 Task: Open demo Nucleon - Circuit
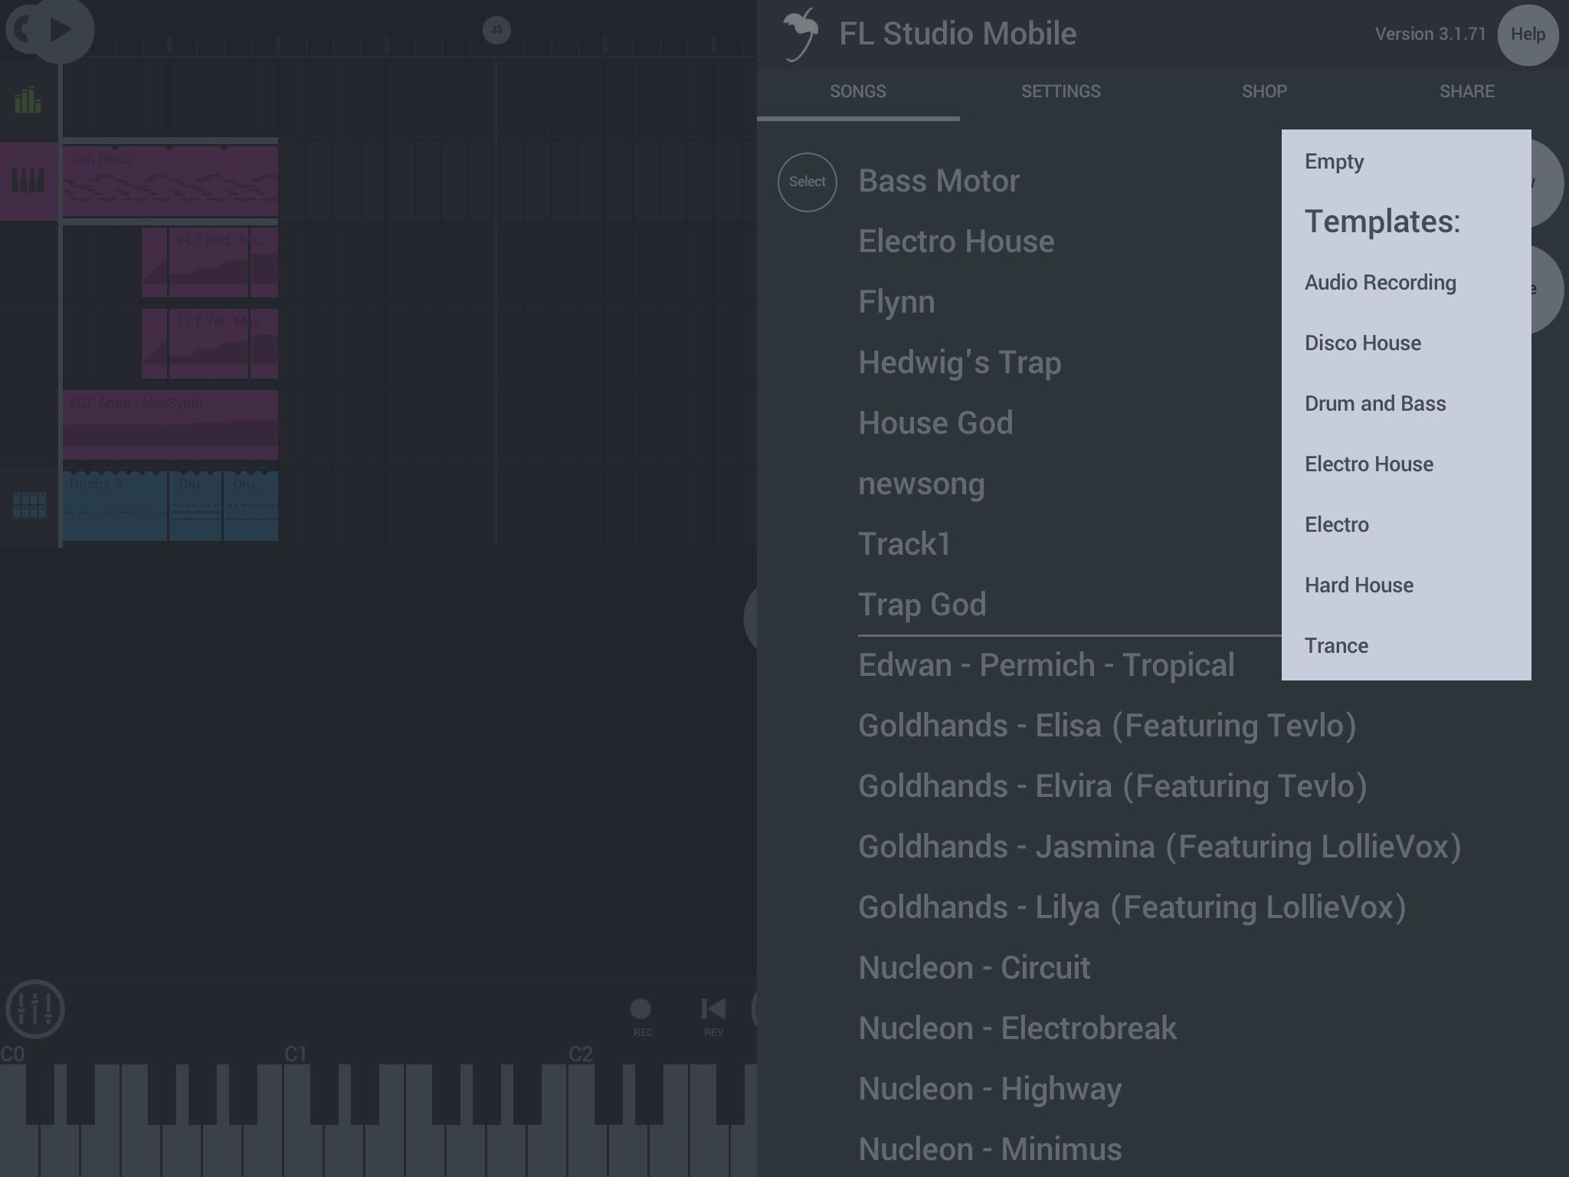[x=974, y=969]
